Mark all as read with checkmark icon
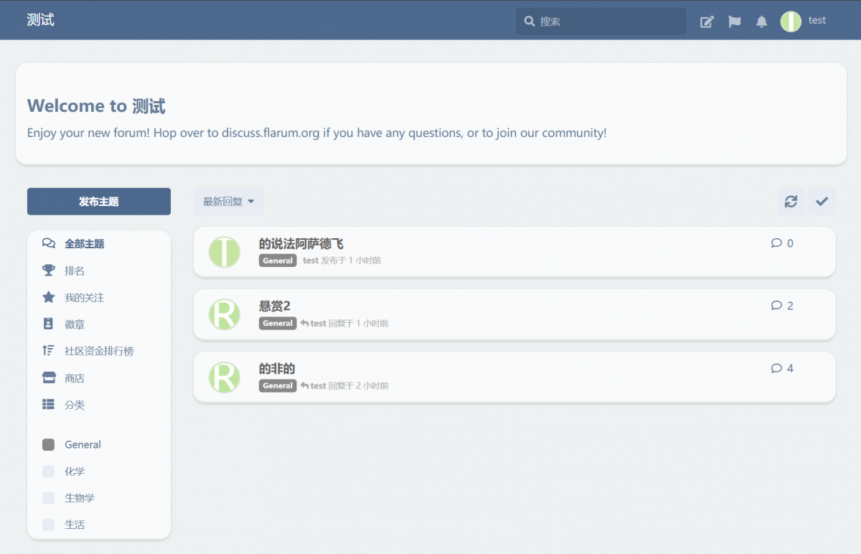This screenshot has height=554, width=861. tap(822, 202)
